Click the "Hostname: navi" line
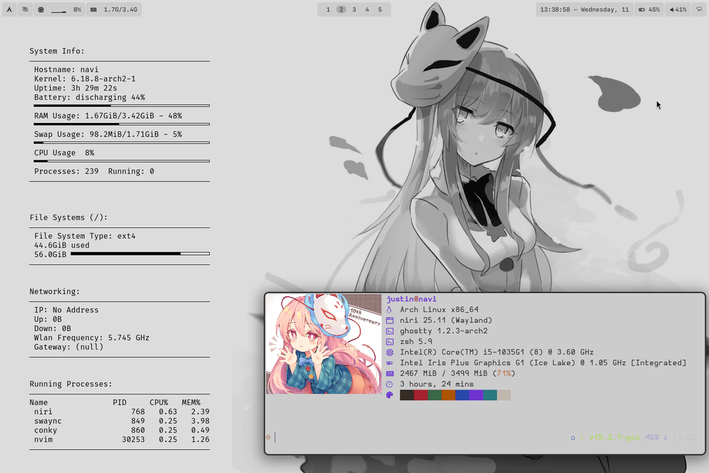Viewport: 709px width, 473px height. click(66, 70)
